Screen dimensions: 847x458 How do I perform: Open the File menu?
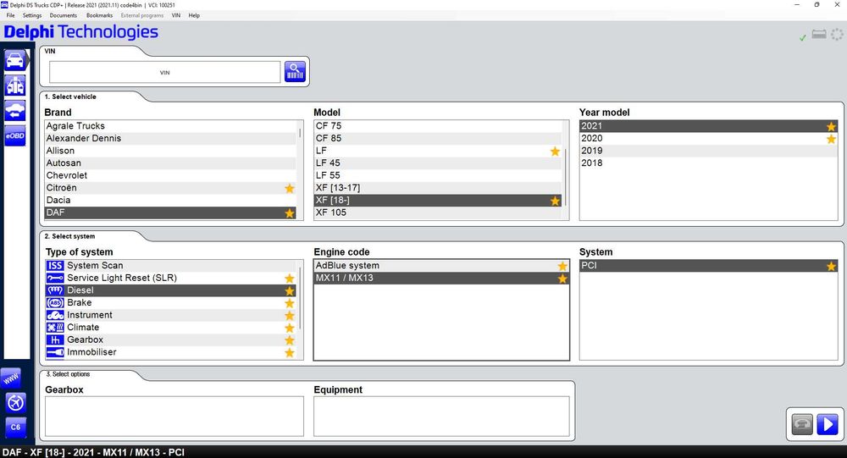click(10, 16)
